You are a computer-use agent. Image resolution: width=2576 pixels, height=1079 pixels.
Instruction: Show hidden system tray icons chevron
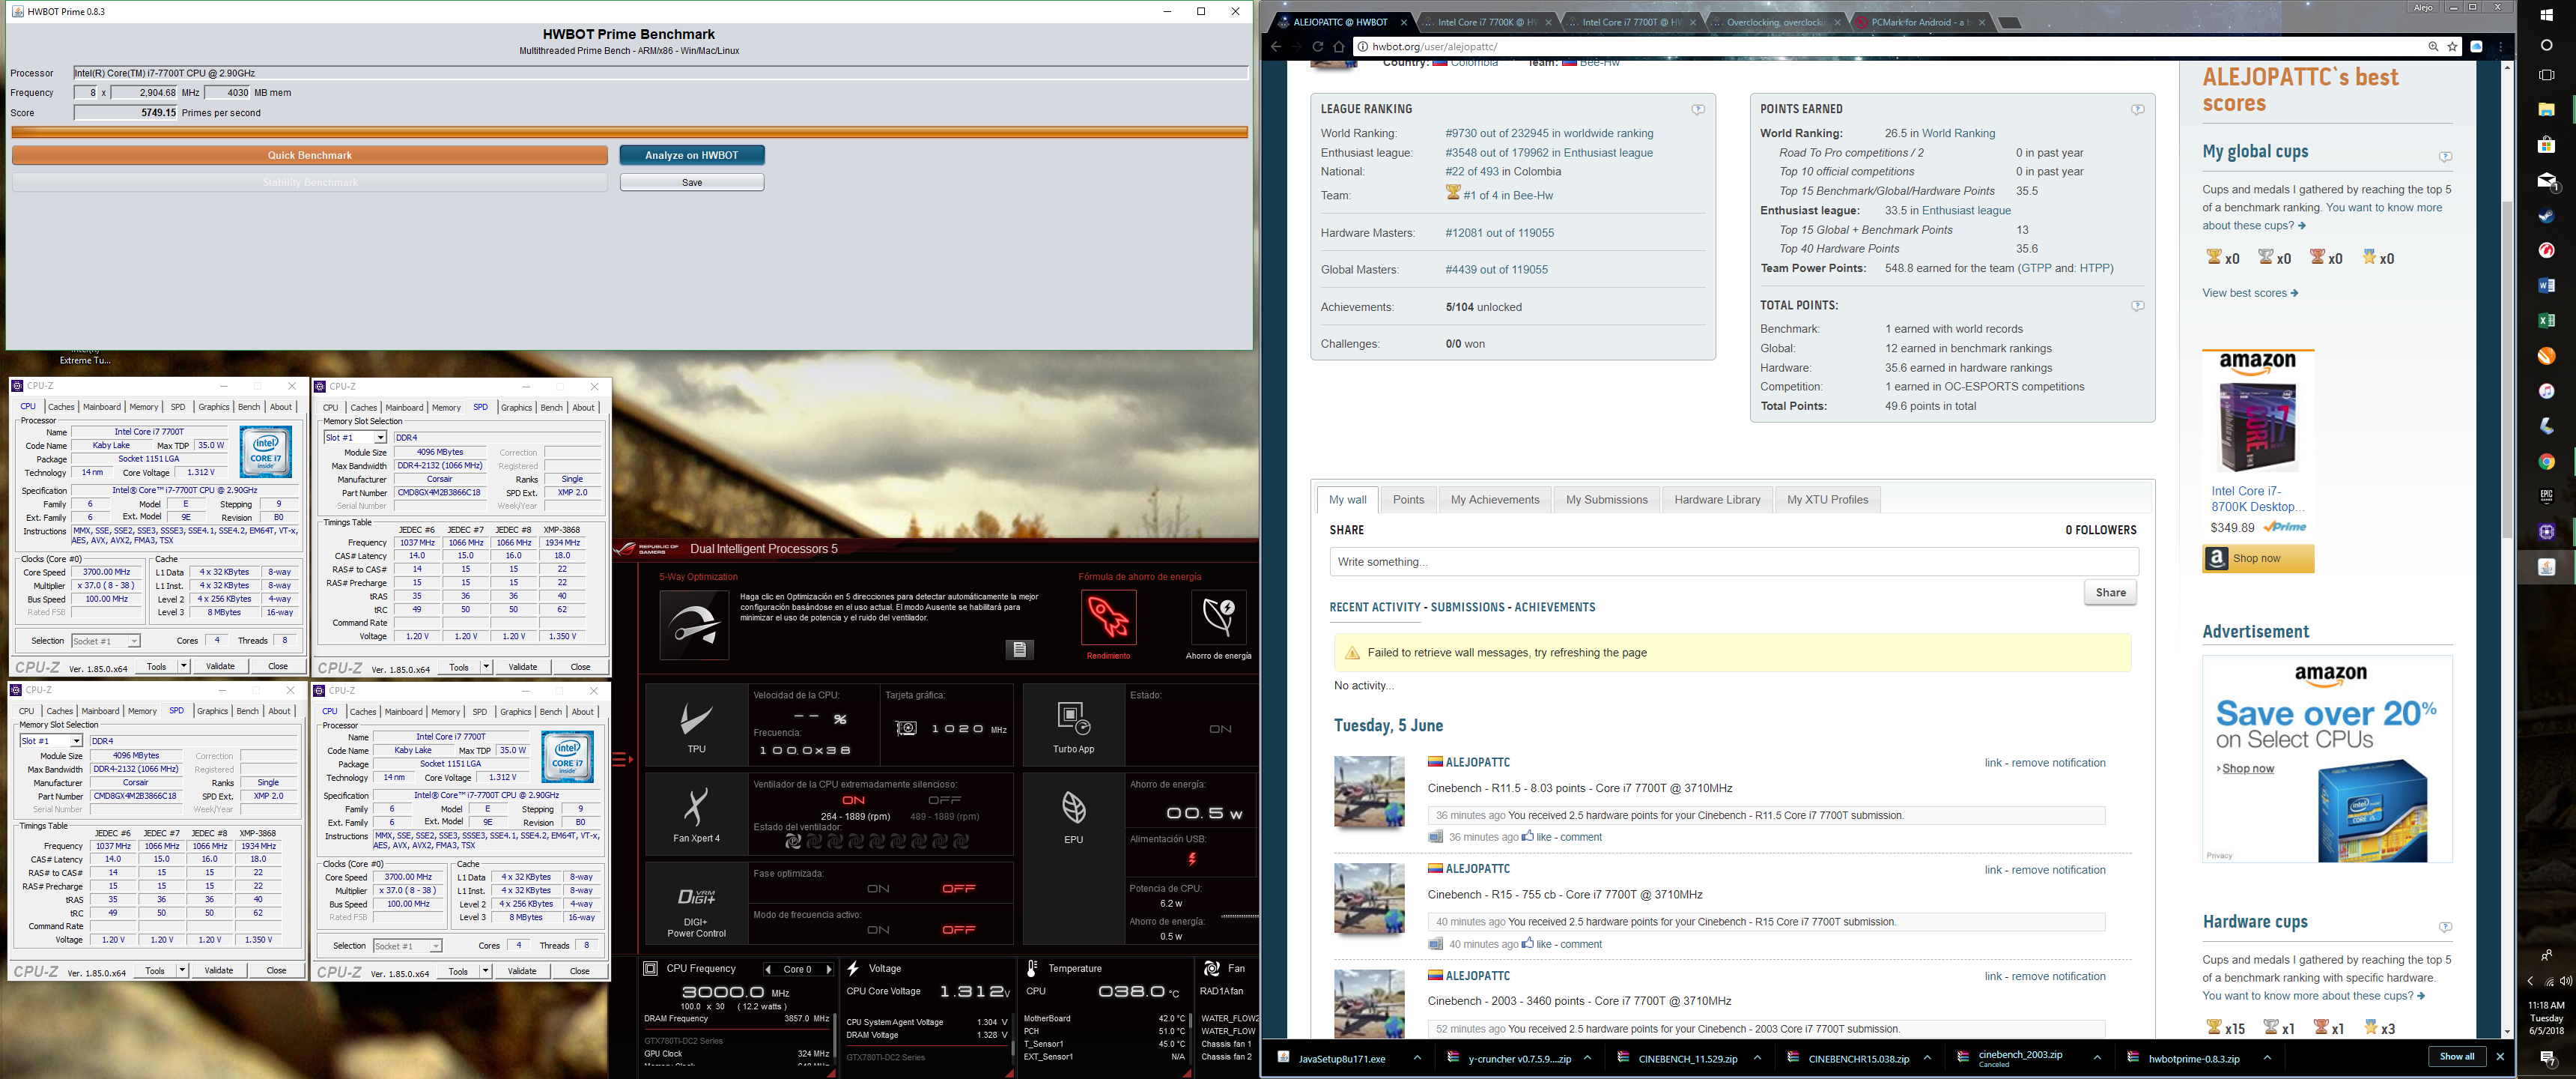(x=2531, y=981)
